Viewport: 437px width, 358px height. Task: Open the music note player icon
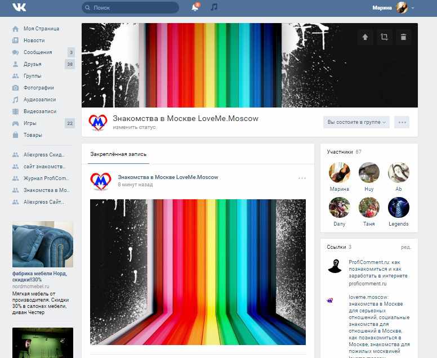tap(214, 7)
